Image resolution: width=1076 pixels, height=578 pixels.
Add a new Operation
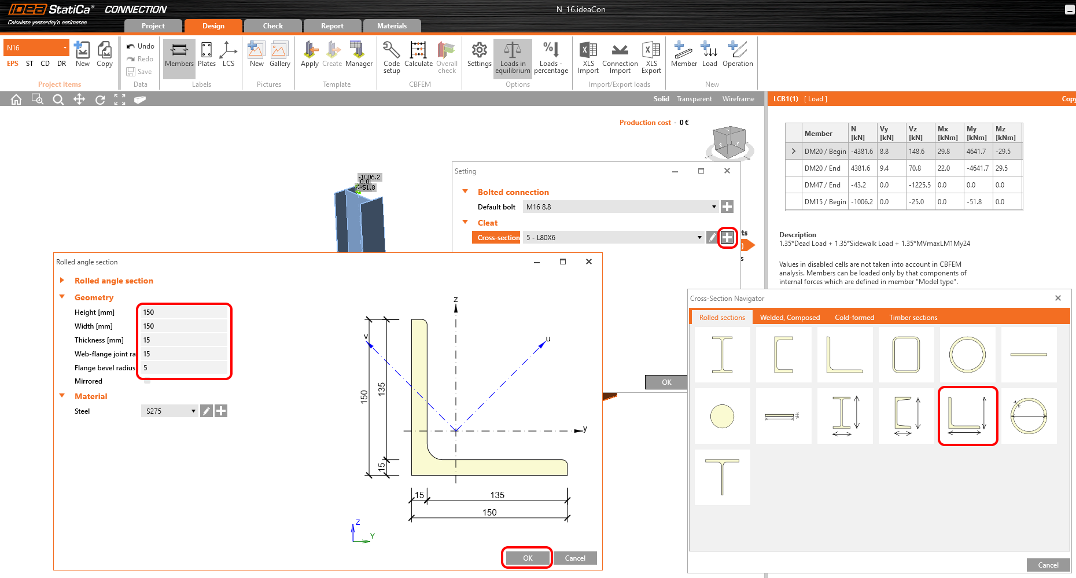738,55
